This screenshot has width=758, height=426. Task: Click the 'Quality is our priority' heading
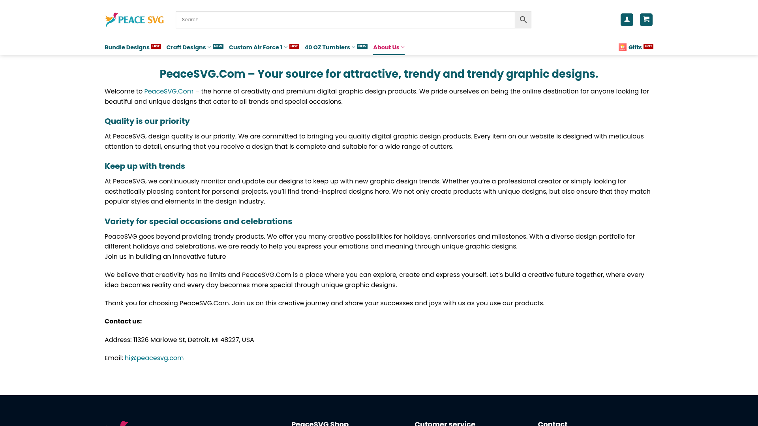[147, 121]
